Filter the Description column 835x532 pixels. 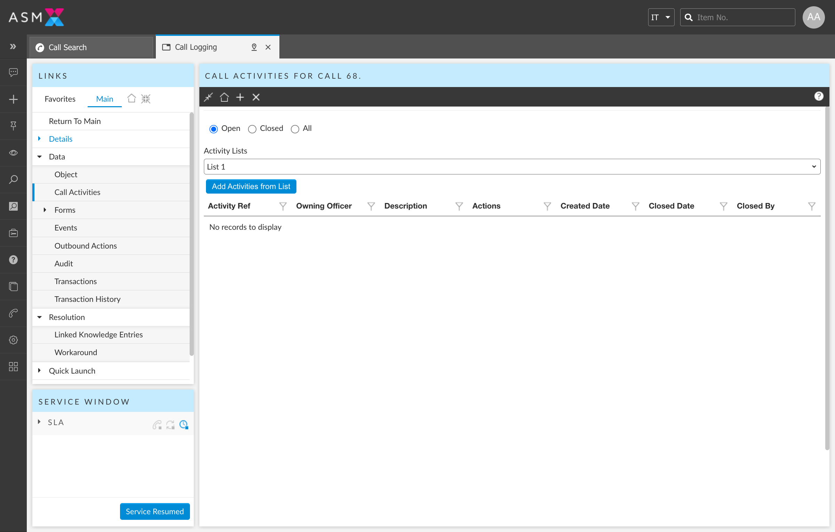pos(459,206)
